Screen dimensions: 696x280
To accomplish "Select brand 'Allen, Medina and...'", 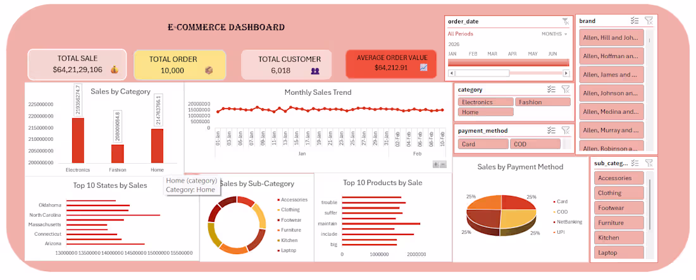I will 612,111.
